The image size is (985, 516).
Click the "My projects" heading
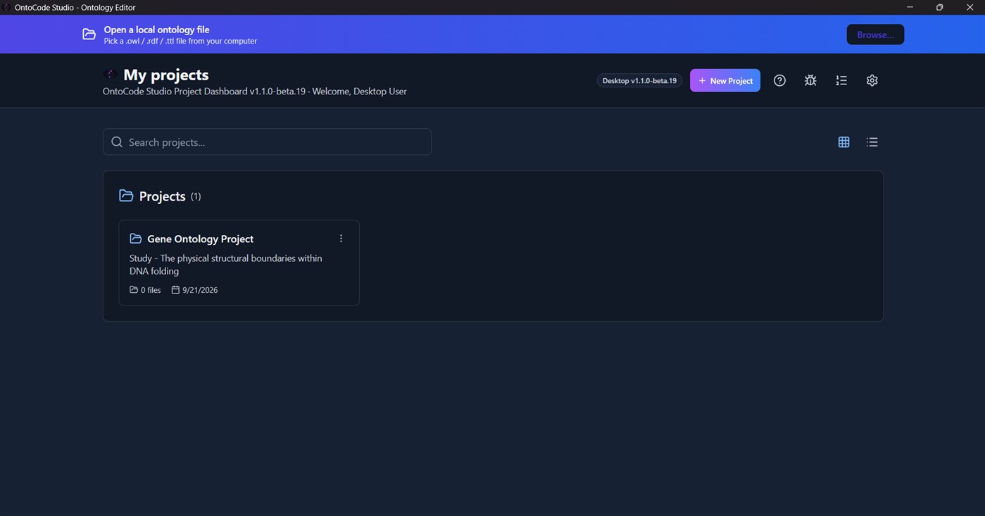click(166, 75)
